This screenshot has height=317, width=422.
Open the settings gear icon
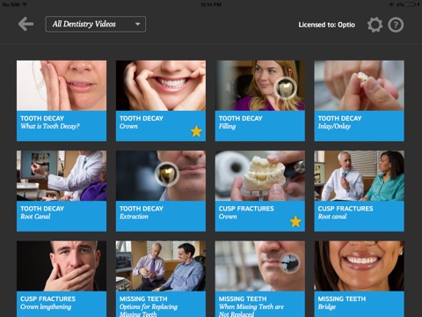[375, 25]
